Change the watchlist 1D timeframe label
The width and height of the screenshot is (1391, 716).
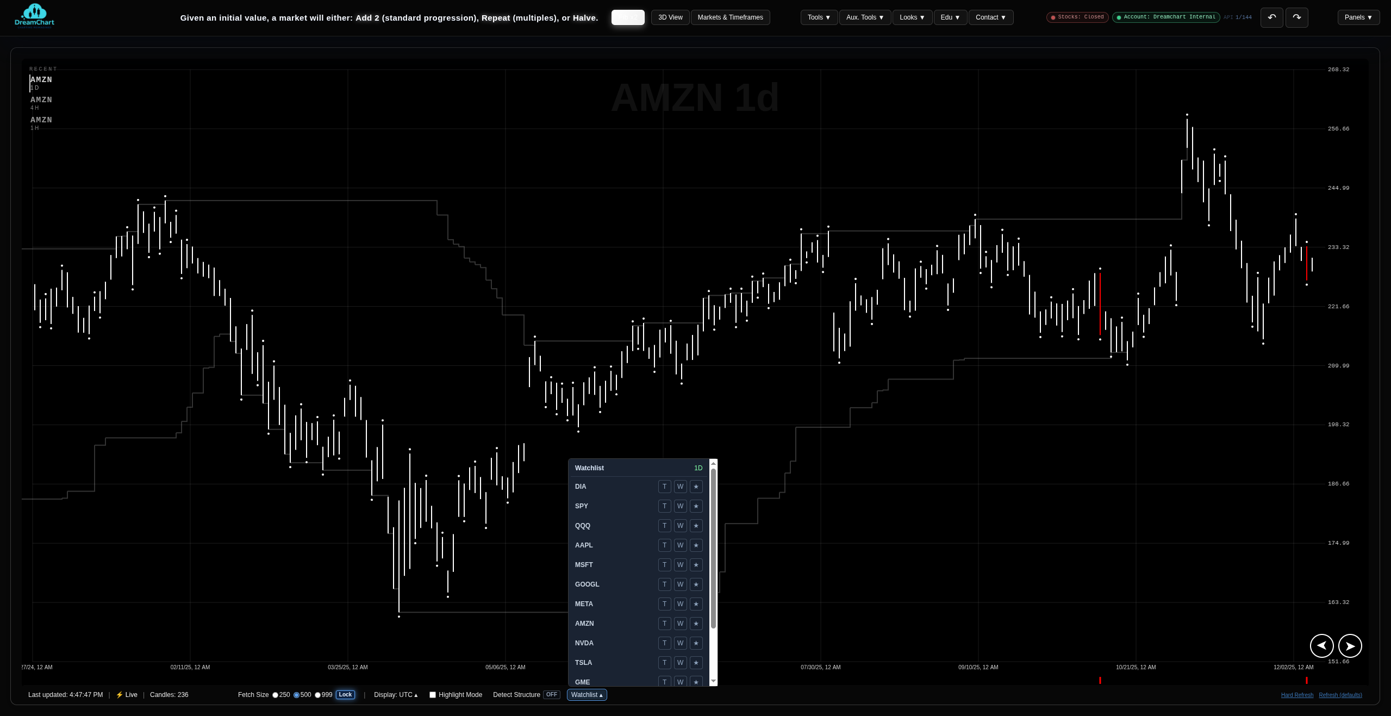pos(698,468)
